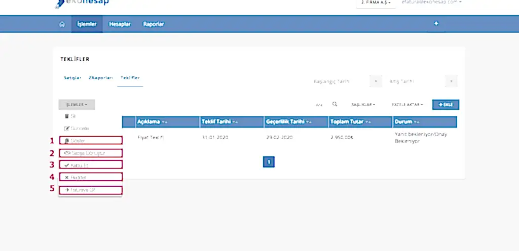Clear the Başlangıç Tarihi date field

point(375,81)
